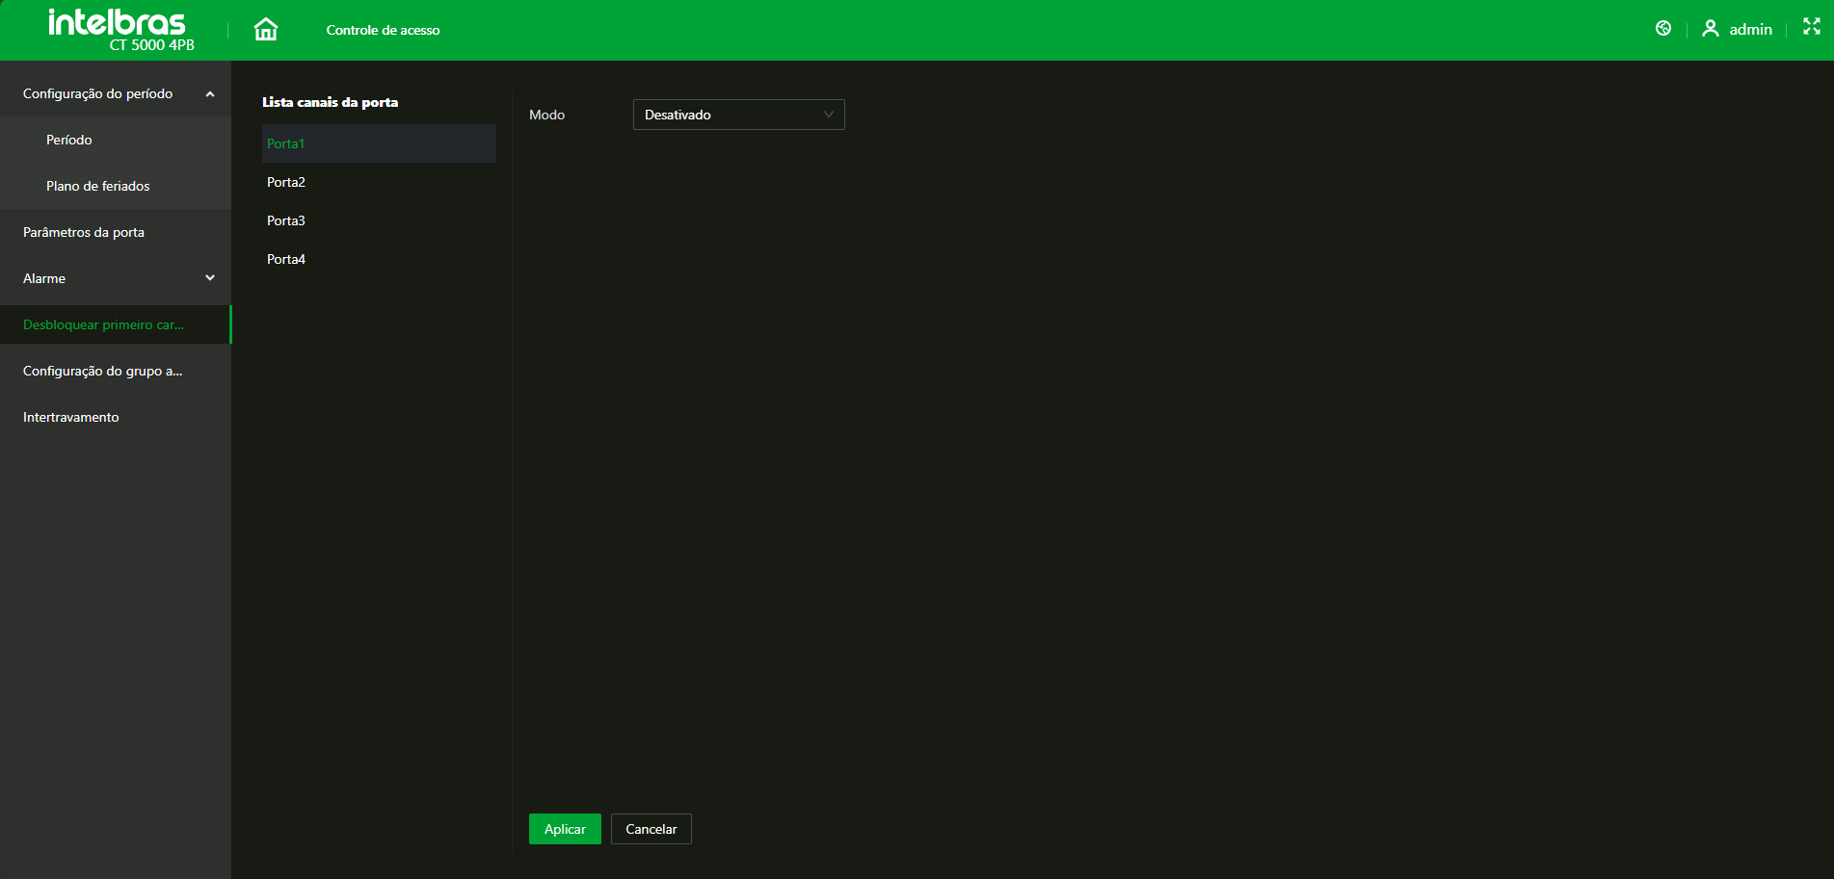Image resolution: width=1834 pixels, height=879 pixels.
Task: Click the language globe icon
Action: pyautogui.click(x=1663, y=29)
